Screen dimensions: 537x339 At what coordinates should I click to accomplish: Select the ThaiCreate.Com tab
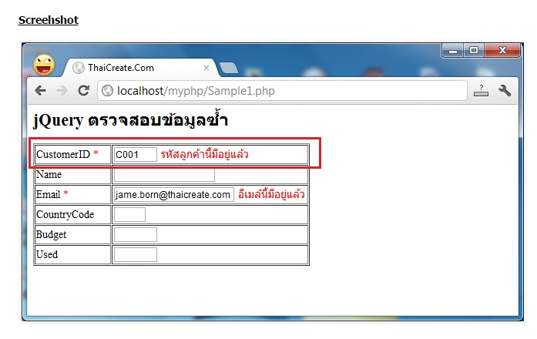[x=140, y=68]
